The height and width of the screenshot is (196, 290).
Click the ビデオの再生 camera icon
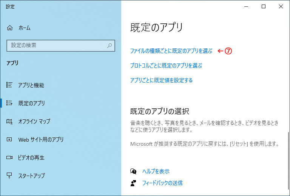(9, 157)
